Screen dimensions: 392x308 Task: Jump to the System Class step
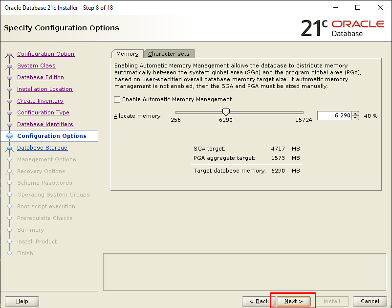click(x=37, y=66)
